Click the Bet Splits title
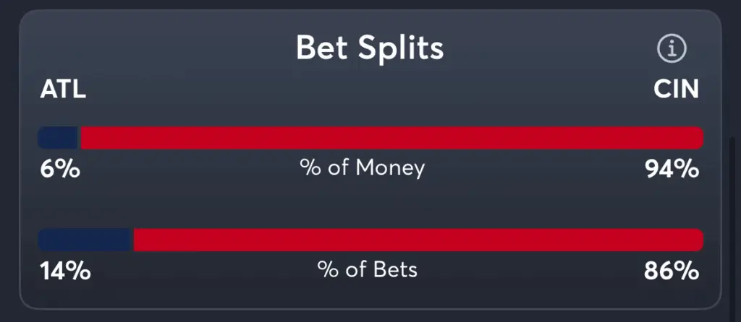Image resolution: width=741 pixels, height=322 pixels. (x=370, y=48)
